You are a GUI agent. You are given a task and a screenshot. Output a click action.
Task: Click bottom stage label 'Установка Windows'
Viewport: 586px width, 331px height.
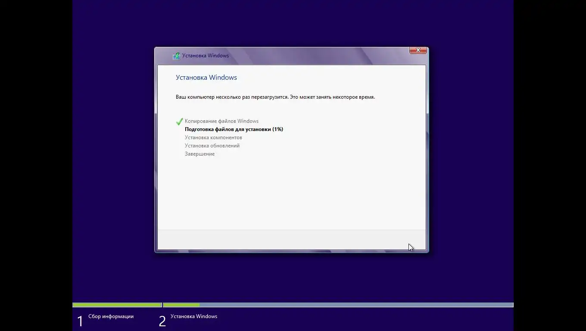pyautogui.click(x=194, y=316)
